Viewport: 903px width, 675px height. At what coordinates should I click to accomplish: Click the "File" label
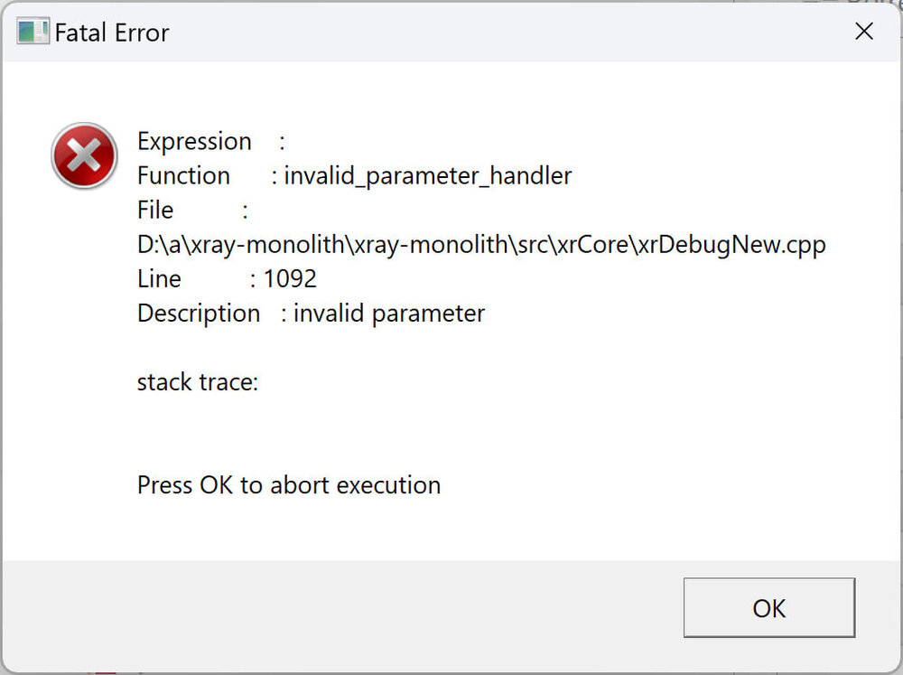coord(155,211)
